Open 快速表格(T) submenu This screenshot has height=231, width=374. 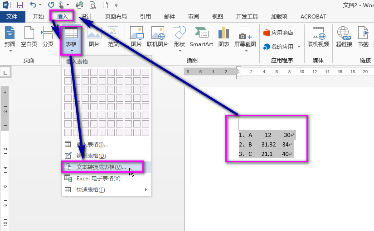[107, 189]
